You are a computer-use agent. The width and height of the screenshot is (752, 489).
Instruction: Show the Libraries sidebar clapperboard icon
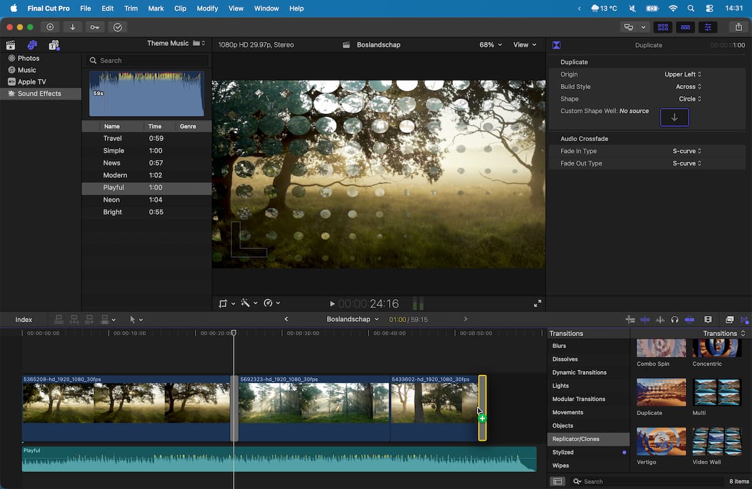click(x=11, y=45)
